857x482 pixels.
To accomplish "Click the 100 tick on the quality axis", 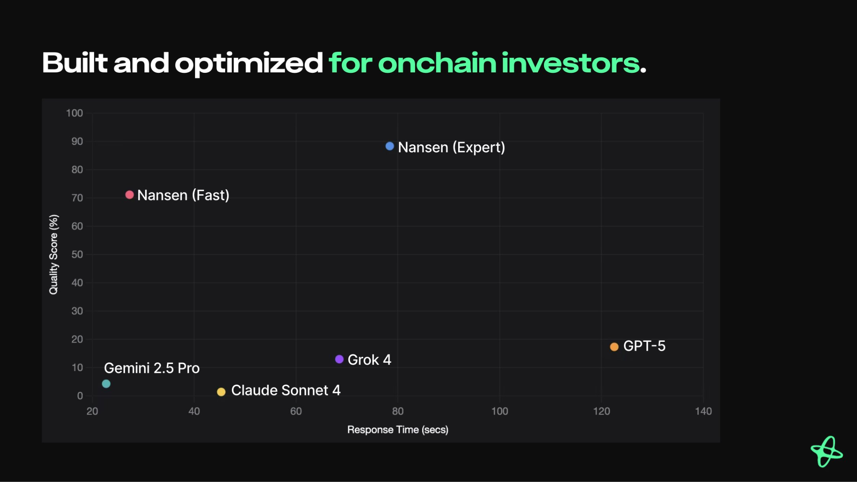I will [x=74, y=113].
